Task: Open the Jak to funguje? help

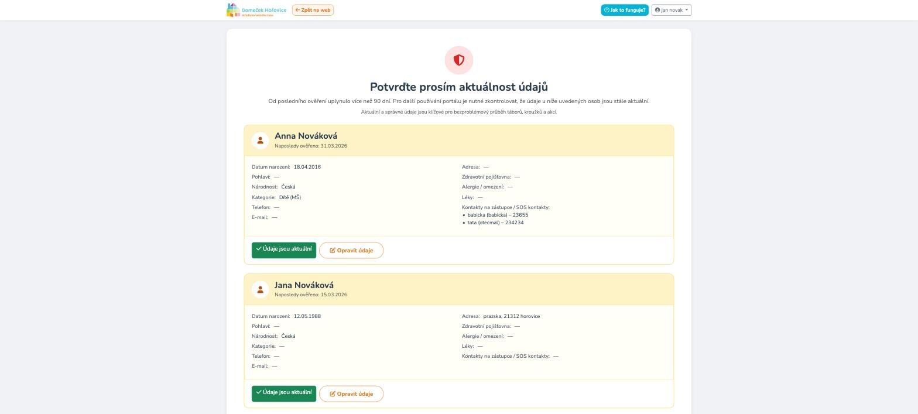Action: [x=625, y=10]
